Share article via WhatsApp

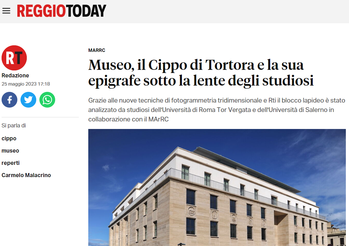pyautogui.click(x=47, y=100)
